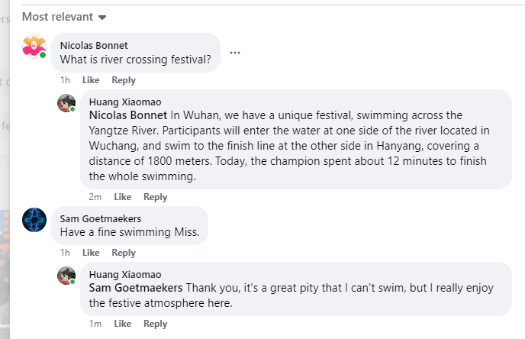Open Sam Goetmaekers' name link on comment
This screenshot has width=525, height=339.
coord(101,218)
